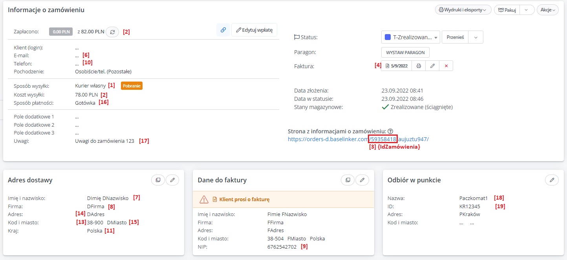This screenshot has height=260, width=567.
Task: Delete the invoice with red X
Action: coord(446,66)
